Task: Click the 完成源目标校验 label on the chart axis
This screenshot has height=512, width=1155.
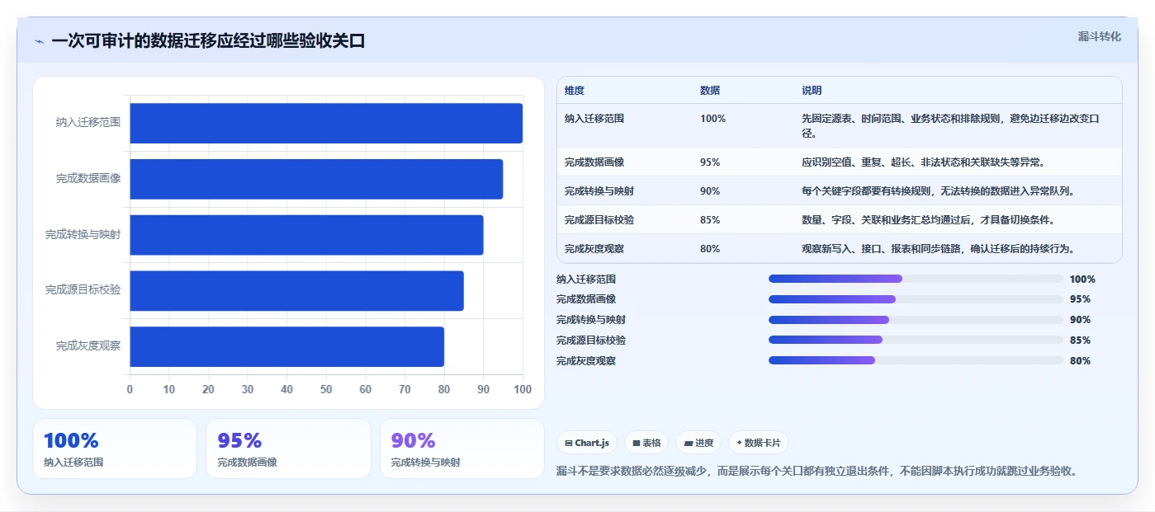Action: (x=83, y=290)
